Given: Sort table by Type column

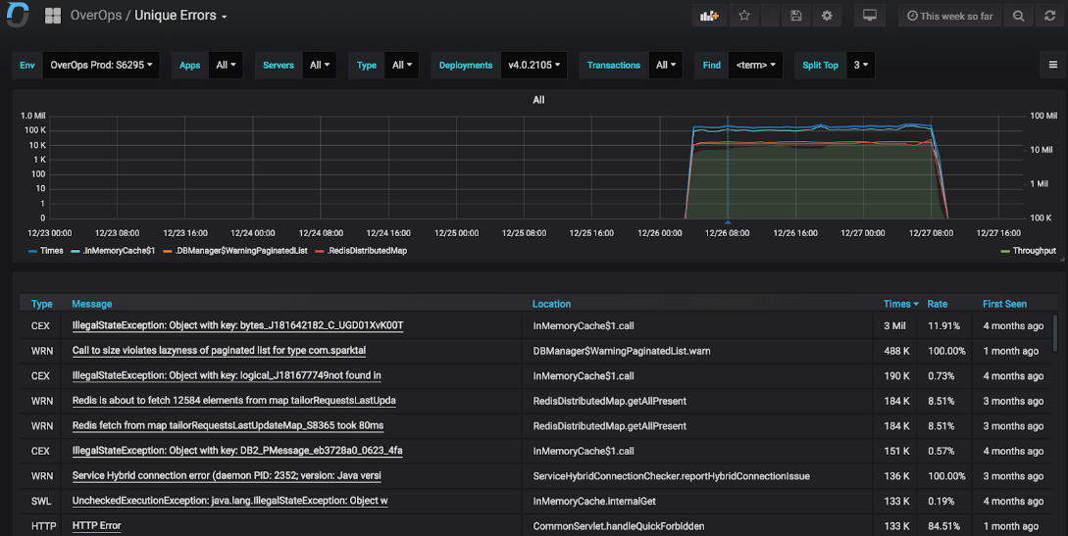Looking at the screenshot, I should pos(41,304).
